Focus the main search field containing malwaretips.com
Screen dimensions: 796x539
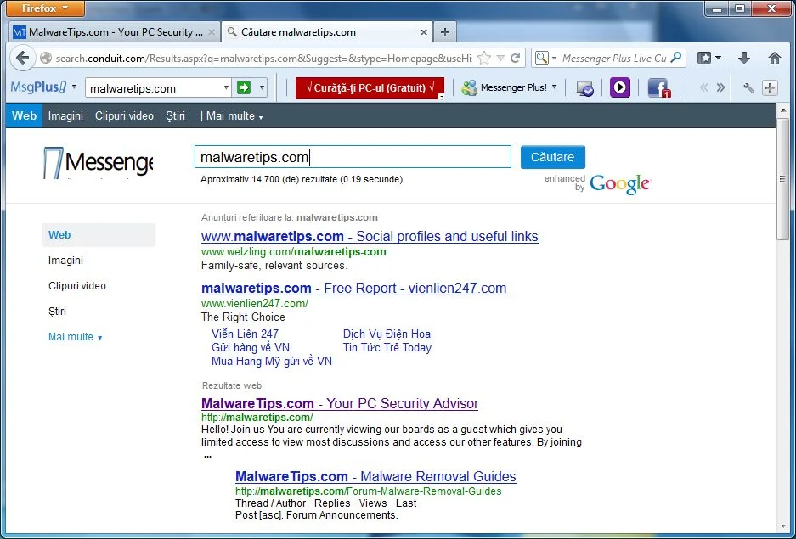click(353, 157)
